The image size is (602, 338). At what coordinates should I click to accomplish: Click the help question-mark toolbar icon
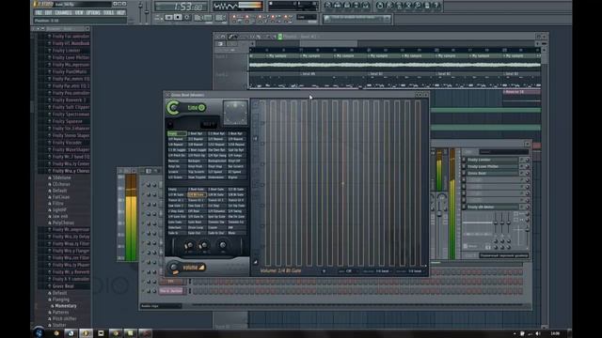[436, 6]
